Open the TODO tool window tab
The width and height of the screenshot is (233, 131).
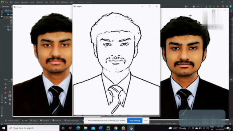[x=33, y=120]
